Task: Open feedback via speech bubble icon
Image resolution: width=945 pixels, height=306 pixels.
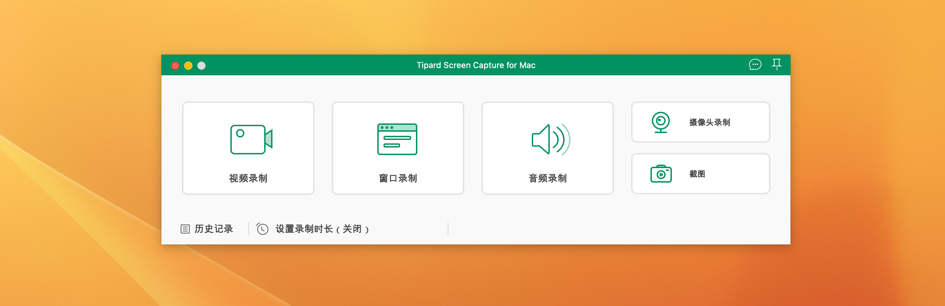Action: click(x=755, y=65)
